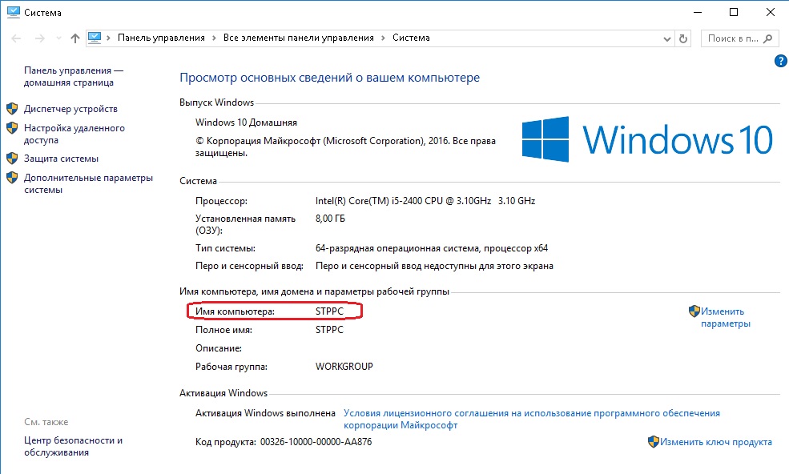Image resolution: width=789 pixels, height=474 pixels.
Task: Select the Система breadcrumb item
Action: point(411,38)
